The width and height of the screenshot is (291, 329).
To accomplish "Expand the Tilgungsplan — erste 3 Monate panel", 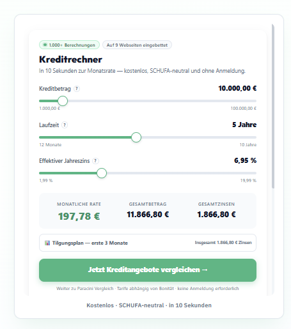I will pos(148,243).
